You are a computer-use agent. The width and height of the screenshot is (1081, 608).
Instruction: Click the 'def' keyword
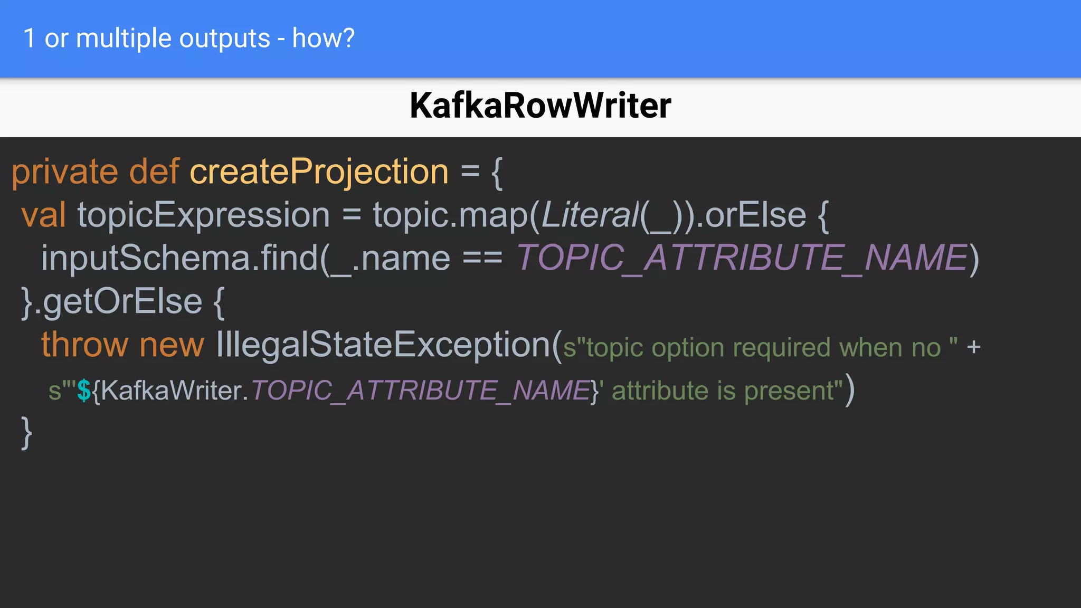click(154, 172)
